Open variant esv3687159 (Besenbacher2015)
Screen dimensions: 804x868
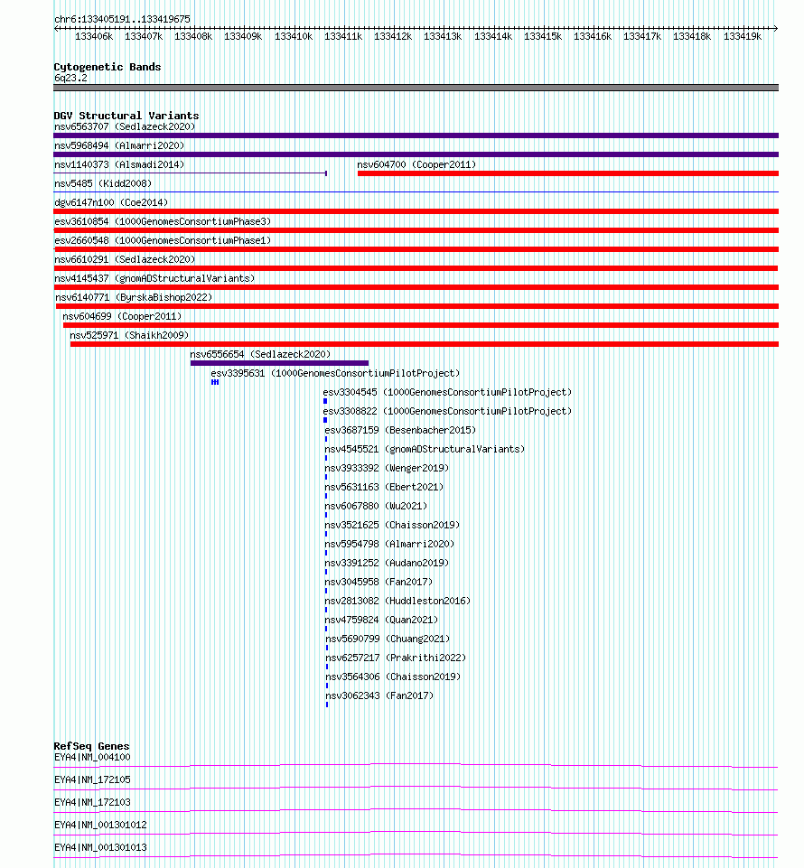point(400,430)
